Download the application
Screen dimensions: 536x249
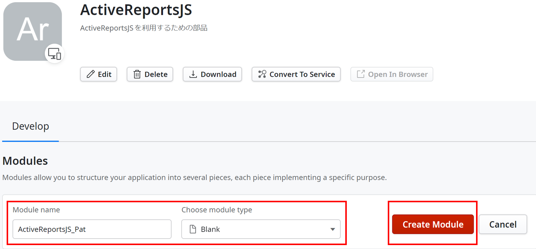point(212,74)
